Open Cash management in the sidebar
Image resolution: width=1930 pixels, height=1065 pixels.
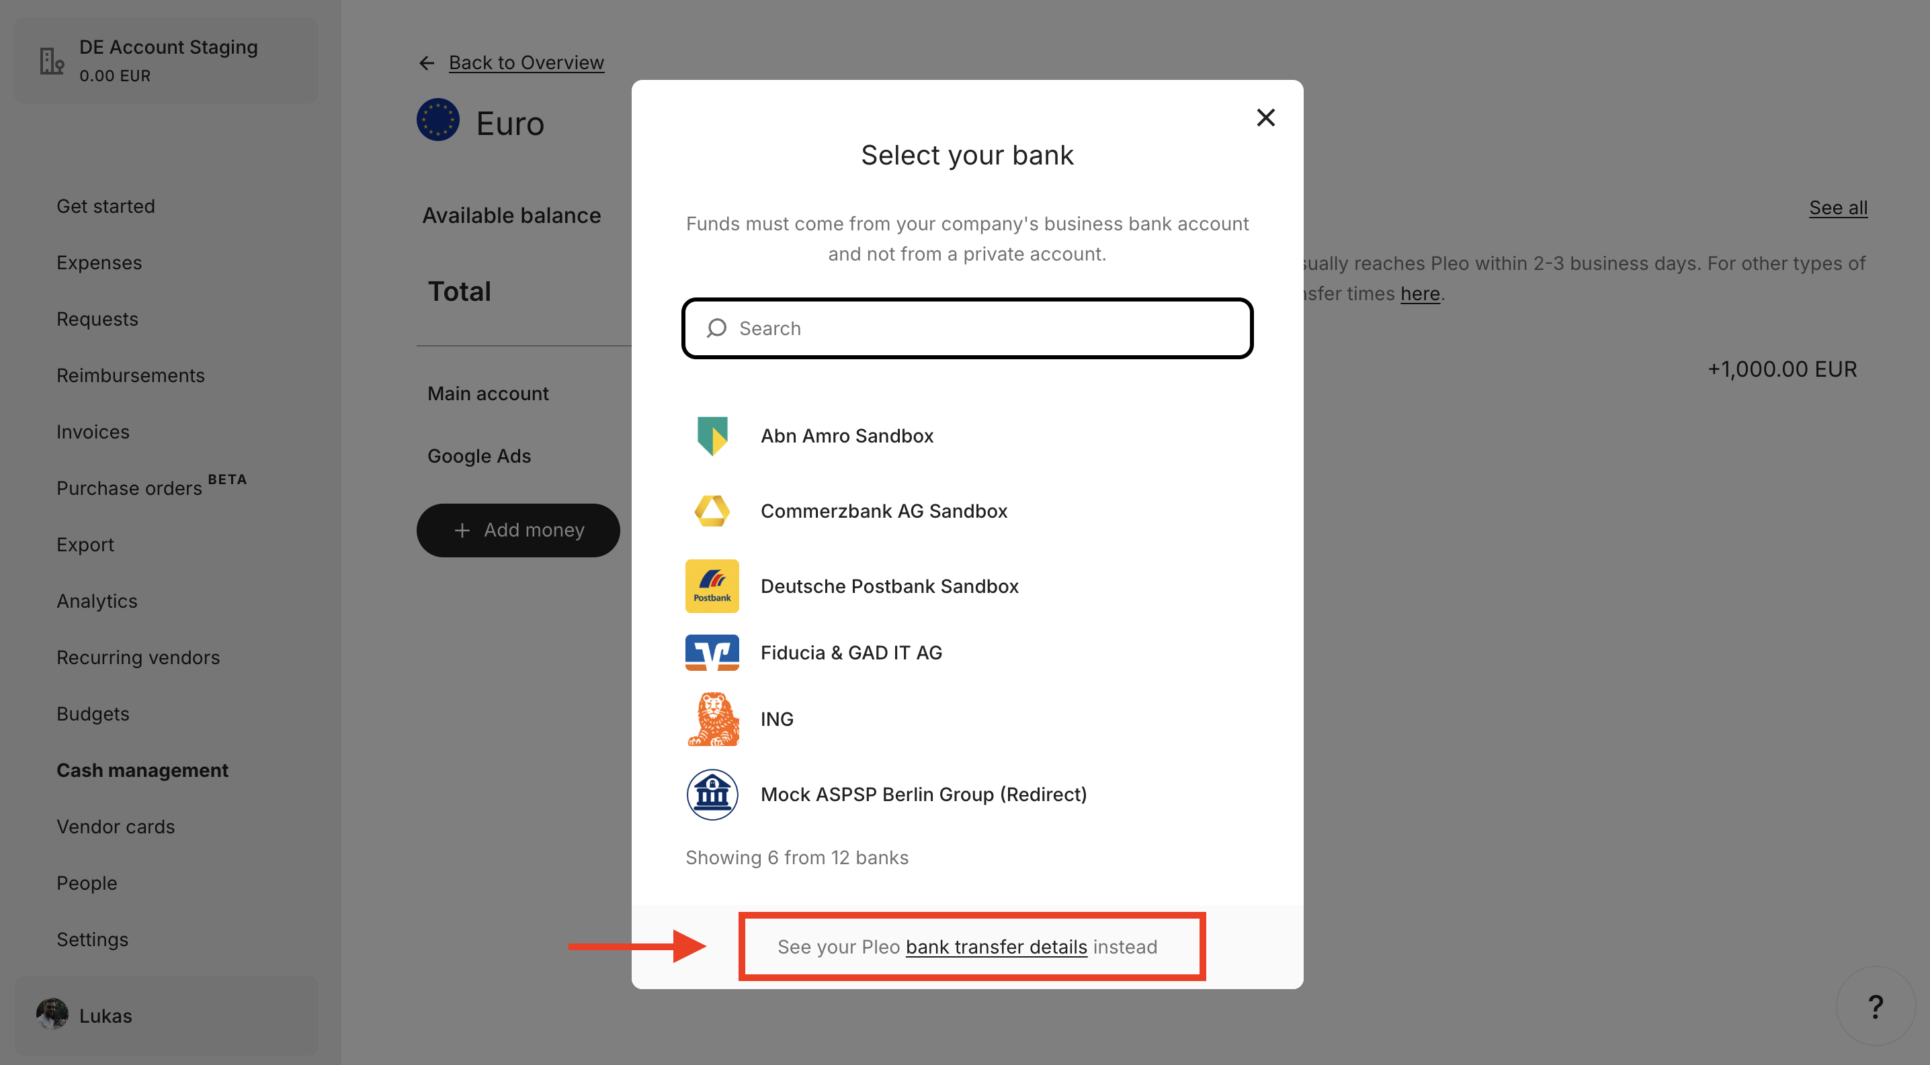click(x=142, y=770)
